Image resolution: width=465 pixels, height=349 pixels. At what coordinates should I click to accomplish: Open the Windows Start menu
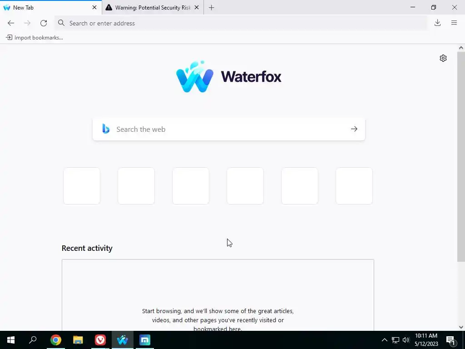(11, 340)
